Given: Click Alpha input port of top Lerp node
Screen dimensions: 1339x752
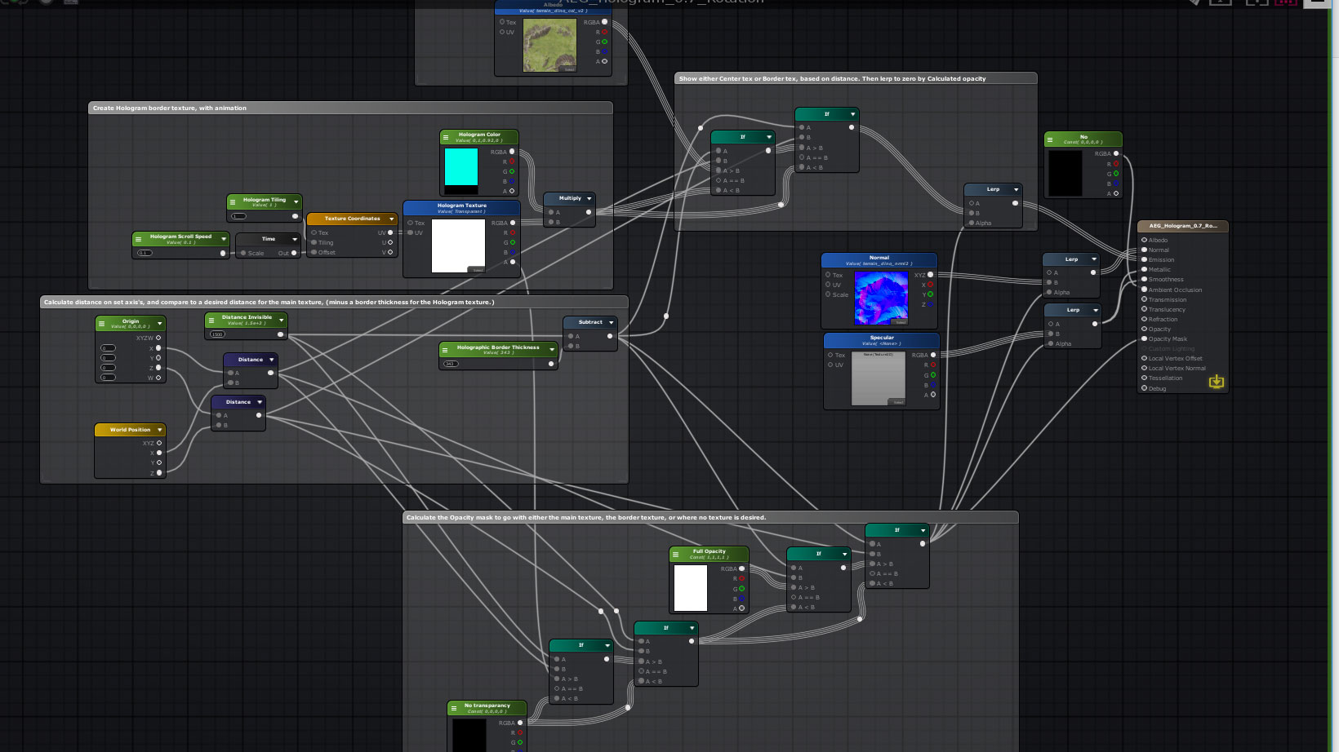Looking at the screenshot, I should click(972, 223).
